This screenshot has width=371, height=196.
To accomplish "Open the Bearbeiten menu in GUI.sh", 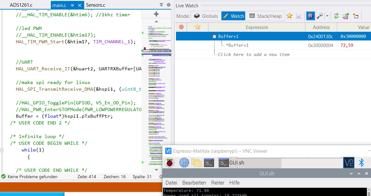I will [x=194, y=183].
